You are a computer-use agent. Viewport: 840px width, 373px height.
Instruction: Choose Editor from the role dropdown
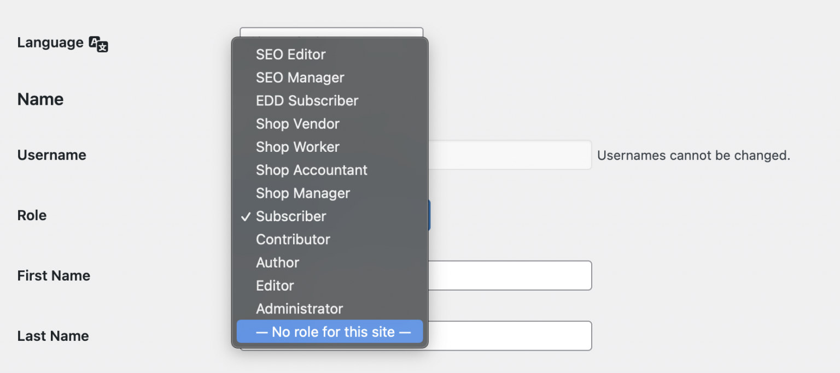(x=275, y=285)
